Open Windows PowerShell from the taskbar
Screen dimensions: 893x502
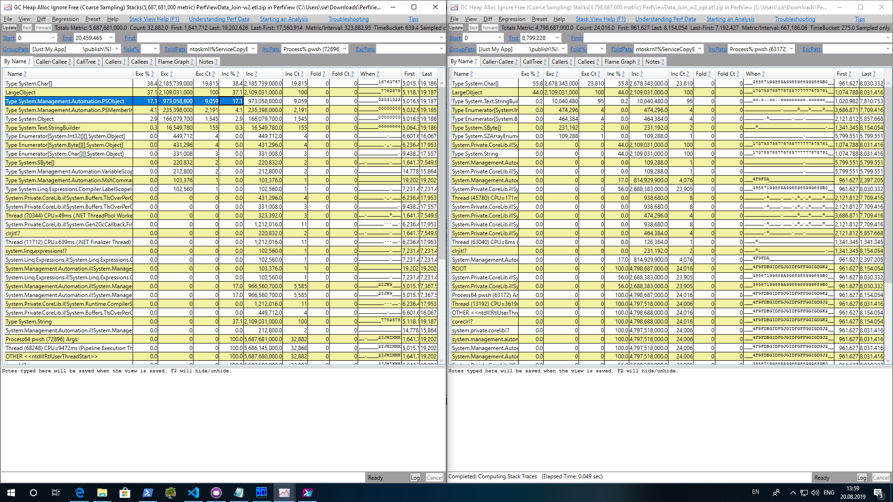[148, 493]
